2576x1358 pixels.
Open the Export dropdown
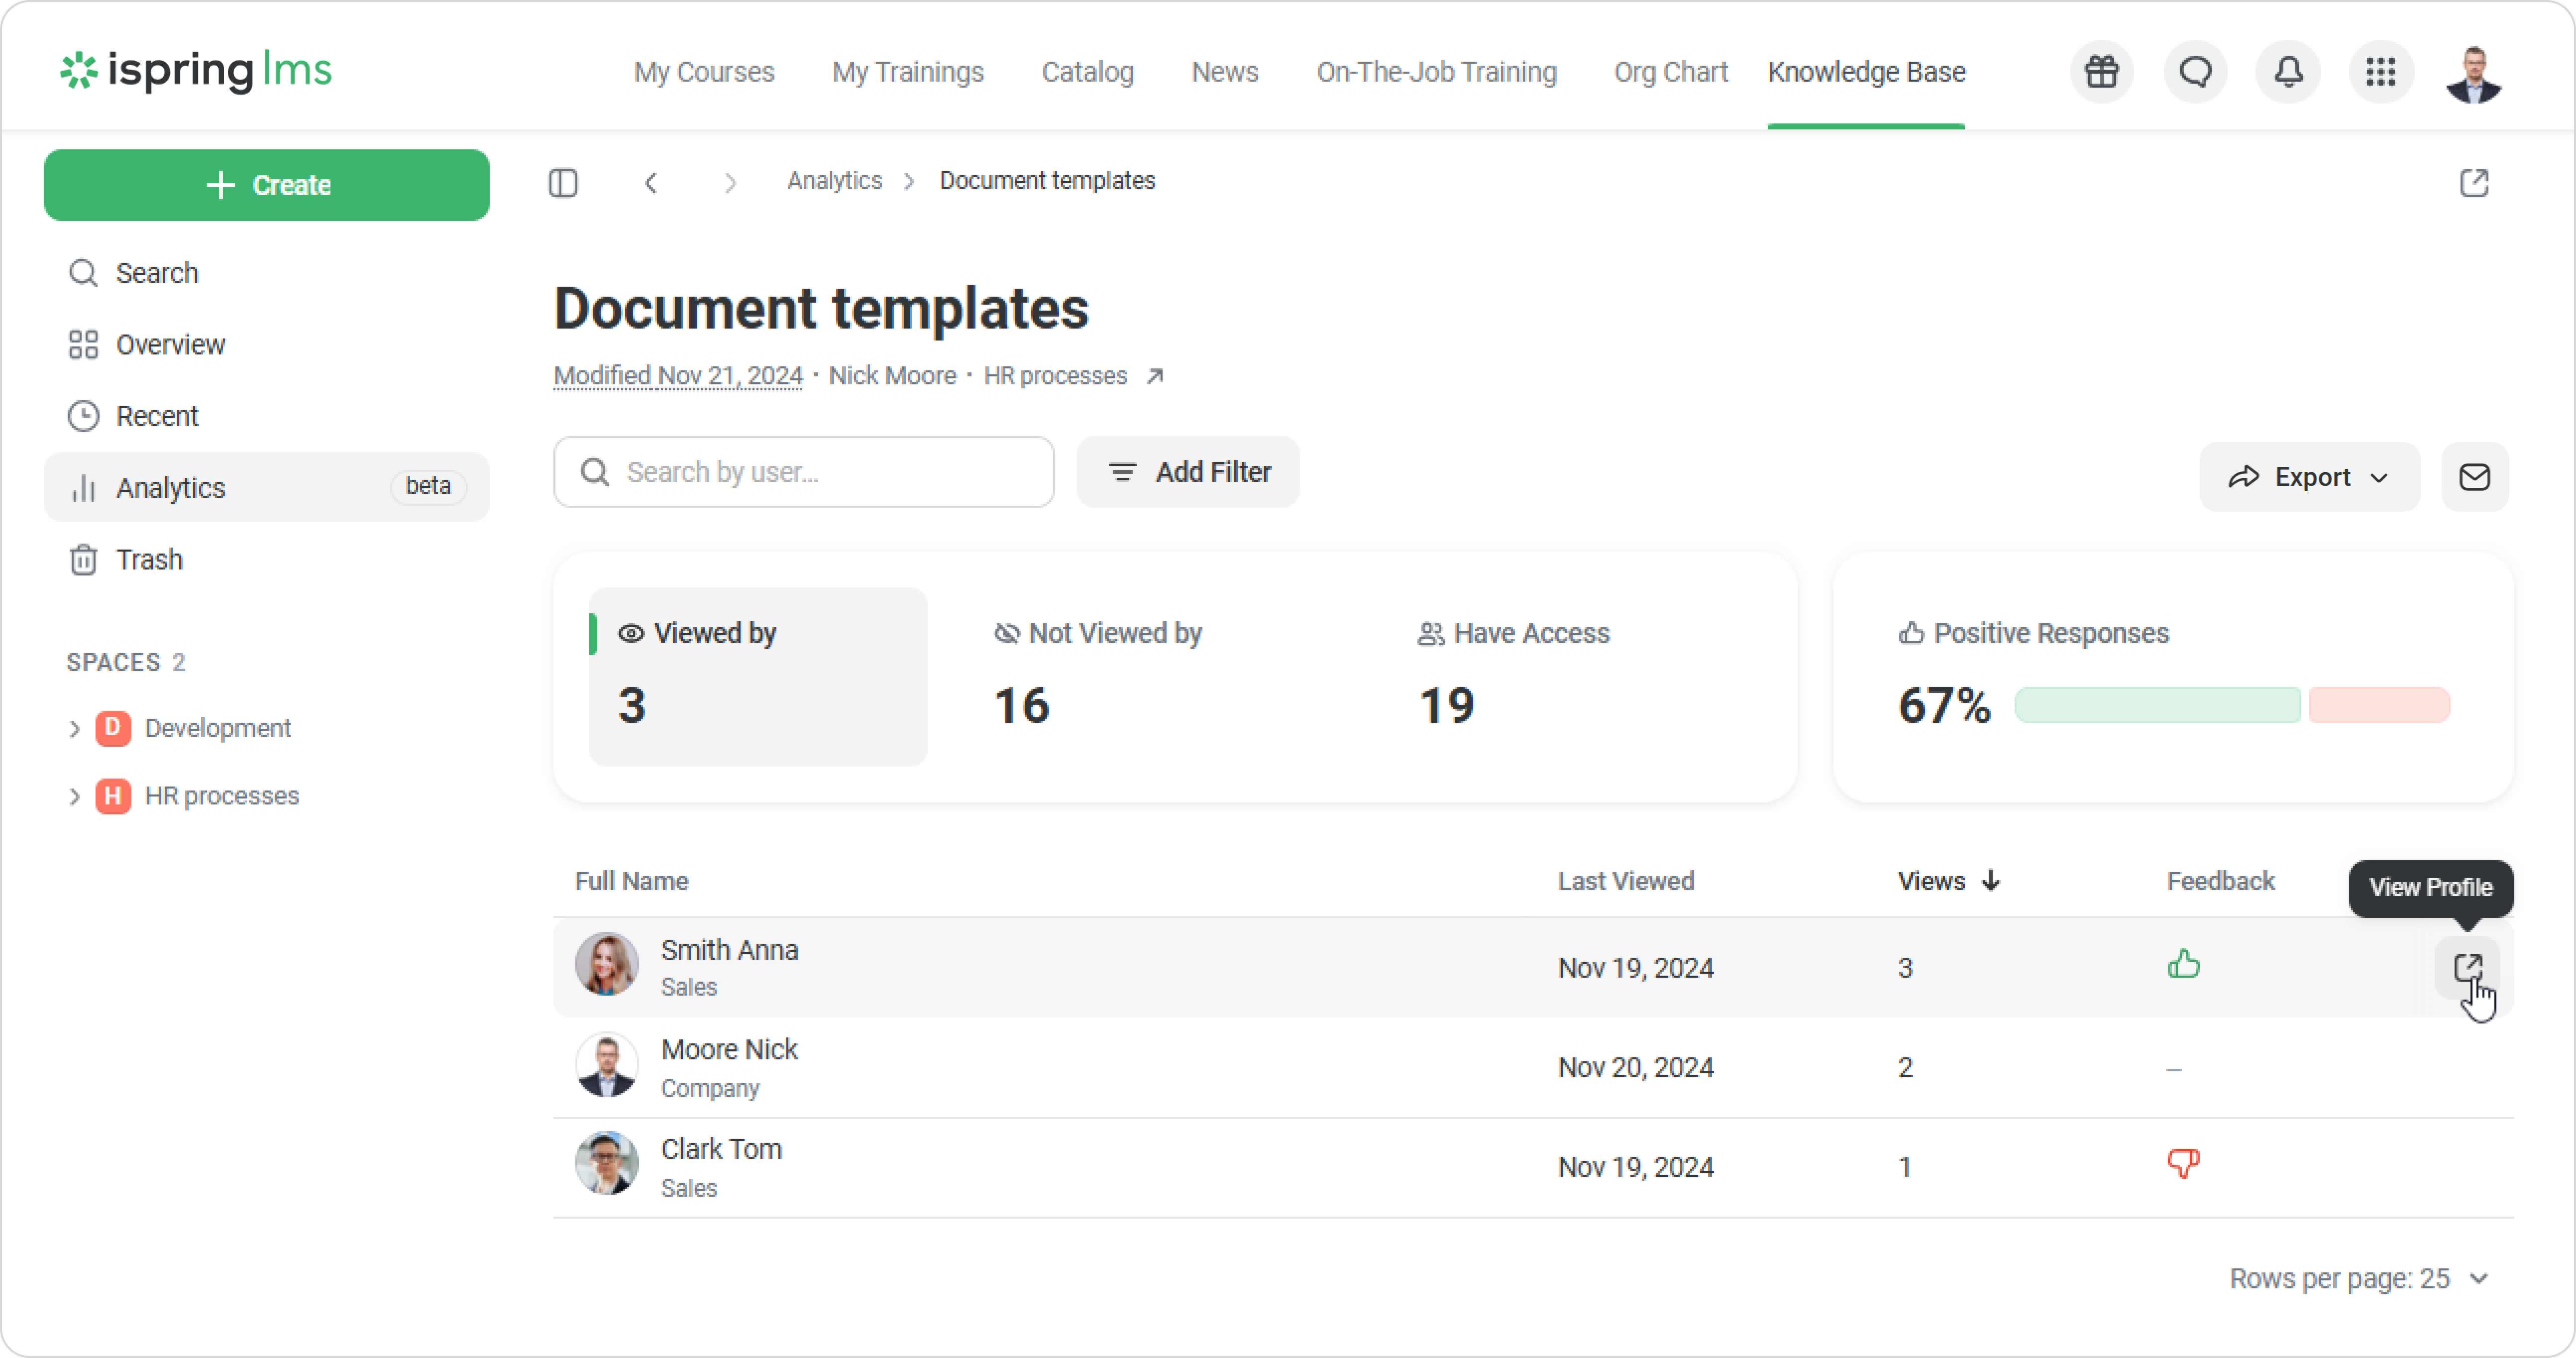coord(2309,477)
